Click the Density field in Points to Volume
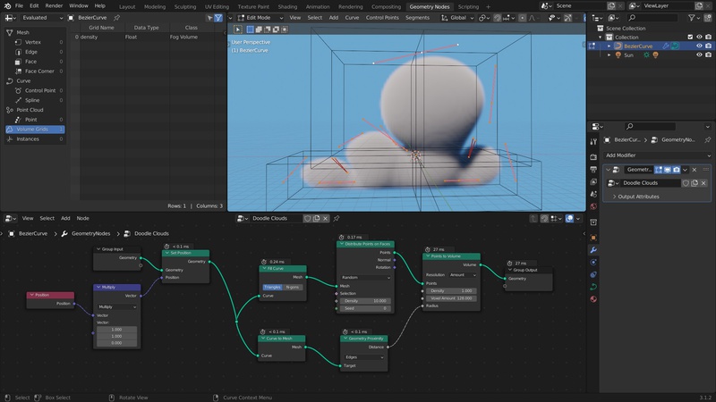This screenshot has height=402, width=716. point(451,290)
